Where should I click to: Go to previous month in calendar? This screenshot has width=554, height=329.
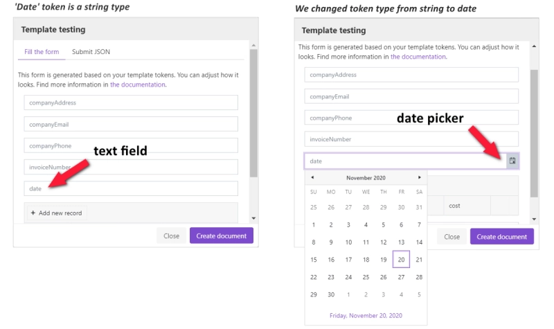(312, 178)
